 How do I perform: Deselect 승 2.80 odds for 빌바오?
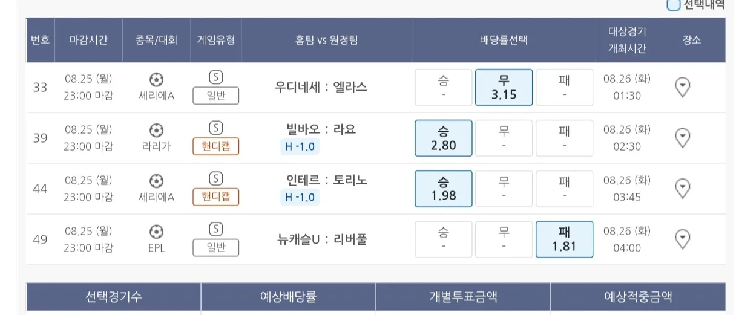click(443, 138)
